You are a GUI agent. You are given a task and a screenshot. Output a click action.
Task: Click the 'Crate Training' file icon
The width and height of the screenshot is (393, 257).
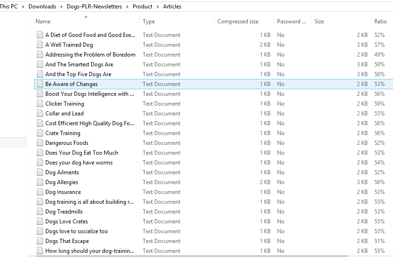coord(40,133)
